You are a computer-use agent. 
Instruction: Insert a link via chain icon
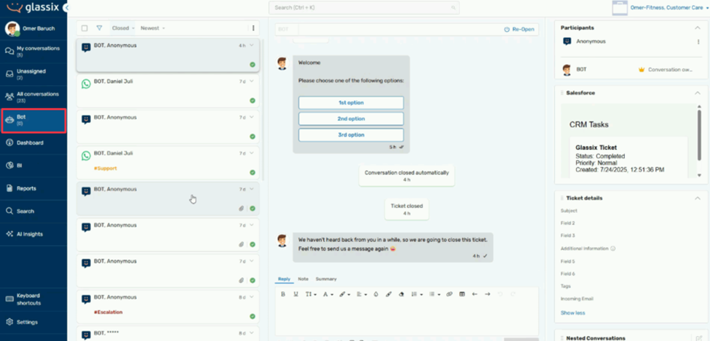click(449, 294)
